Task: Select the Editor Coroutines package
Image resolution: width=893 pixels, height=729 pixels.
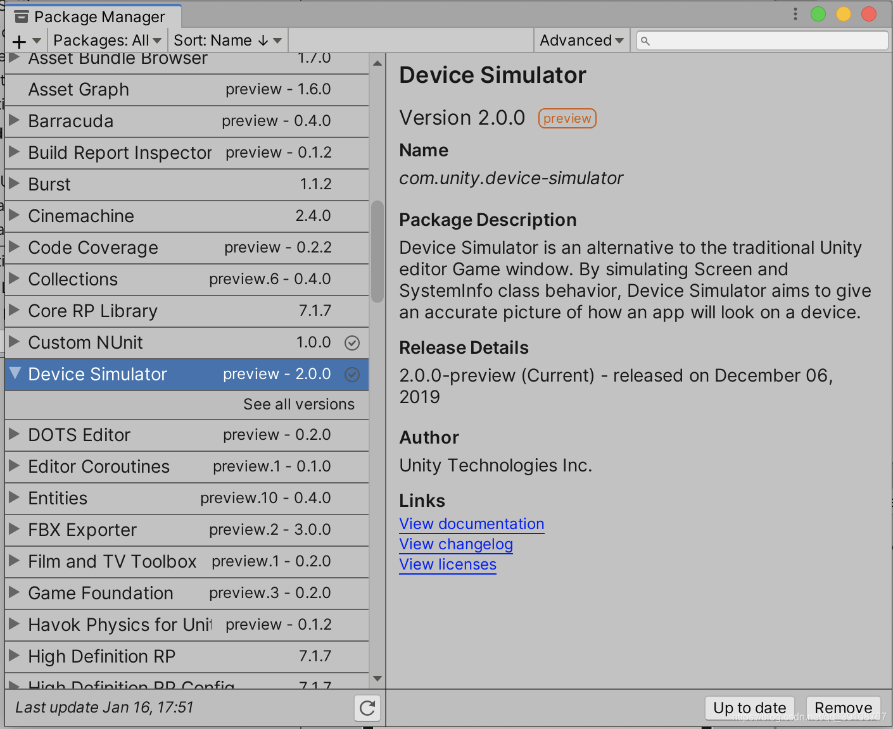Action: (99, 466)
